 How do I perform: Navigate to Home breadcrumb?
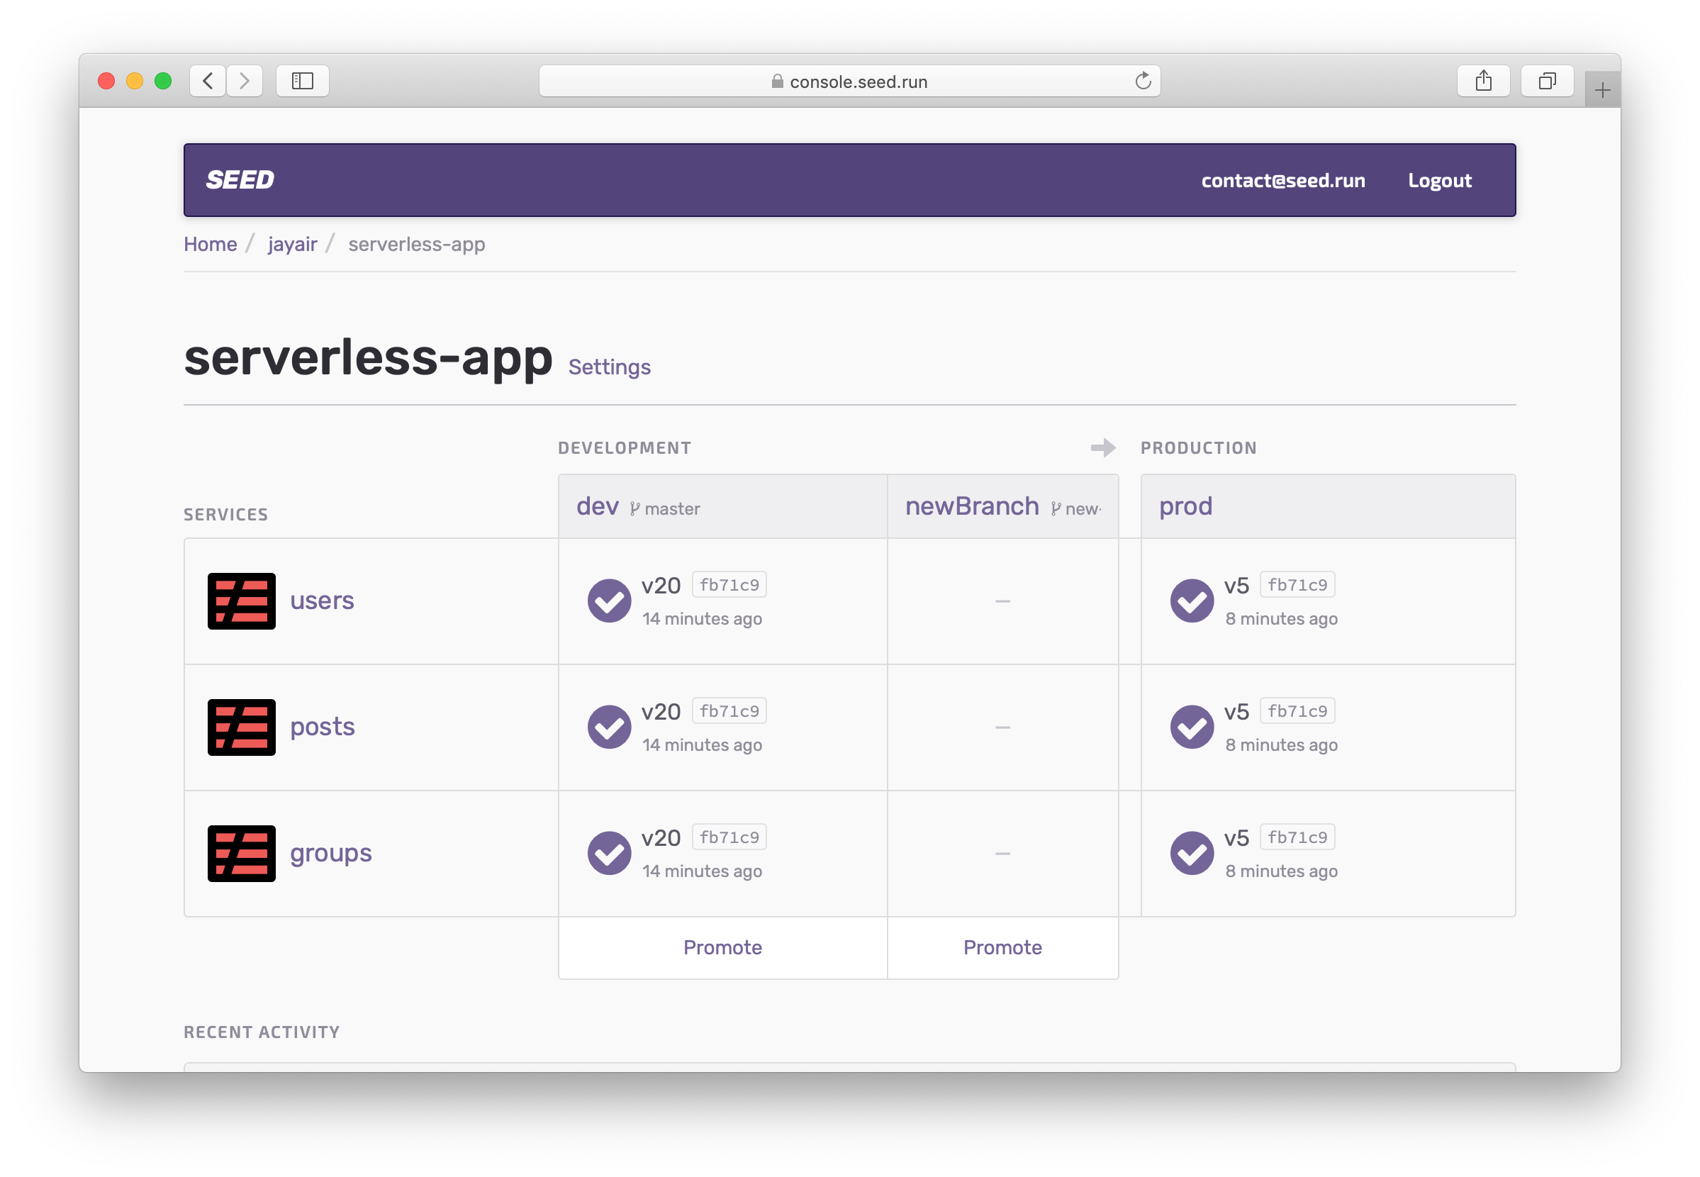(x=210, y=244)
